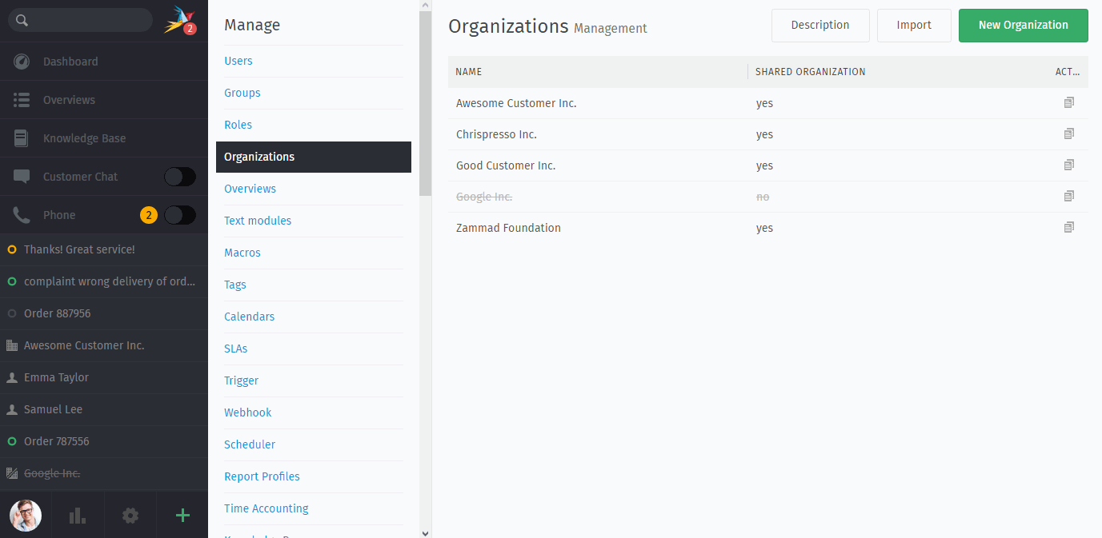This screenshot has width=1102, height=538.
Task: Click state icon of complaint wrong delivery tab
Action: [x=12, y=281]
